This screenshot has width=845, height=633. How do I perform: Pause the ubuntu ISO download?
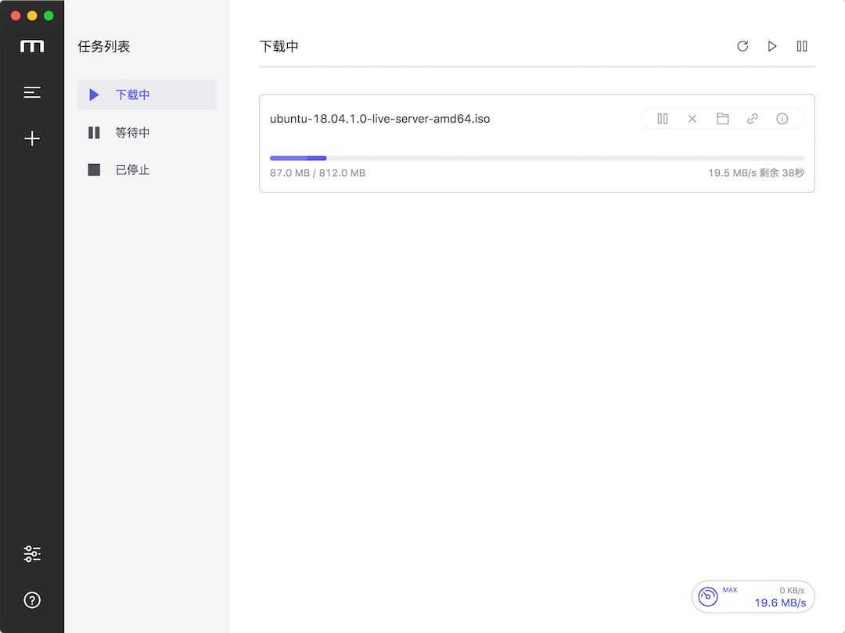pos(663,119)
